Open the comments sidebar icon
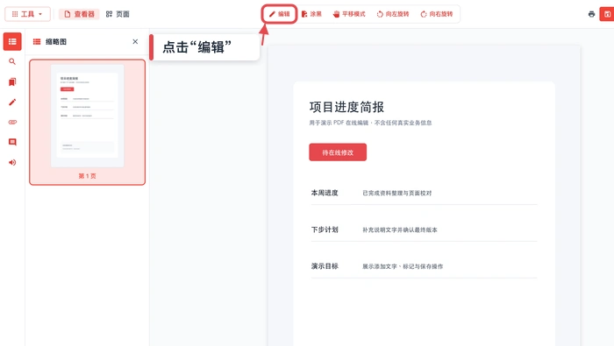 (x=12, y=142)
